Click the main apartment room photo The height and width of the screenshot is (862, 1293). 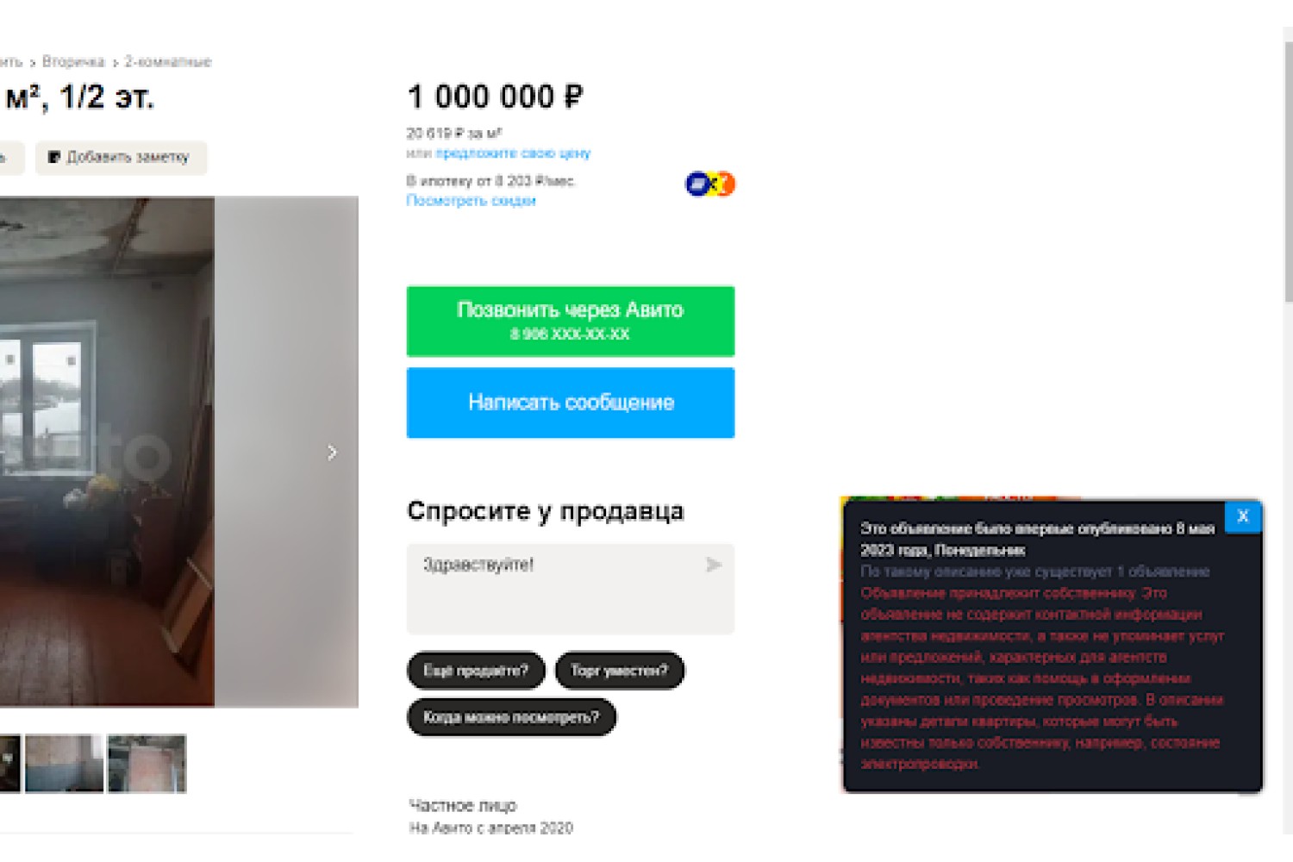pos(107,452)
